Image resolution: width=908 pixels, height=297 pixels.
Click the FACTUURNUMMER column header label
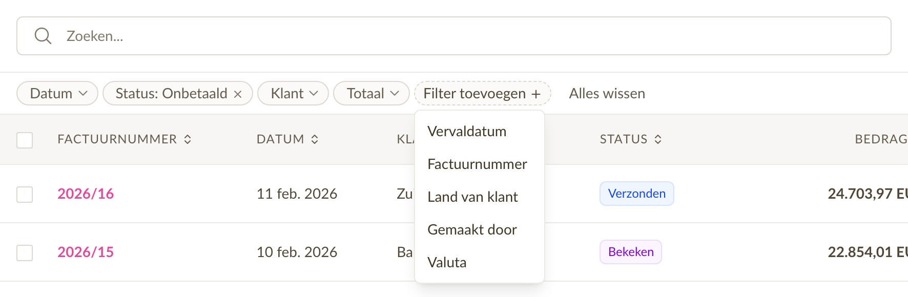[117, 139]
